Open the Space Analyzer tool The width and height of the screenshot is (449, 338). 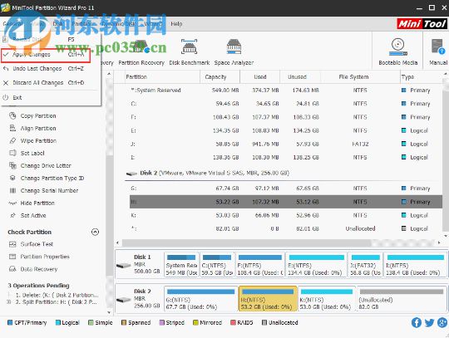pos(234,52)
